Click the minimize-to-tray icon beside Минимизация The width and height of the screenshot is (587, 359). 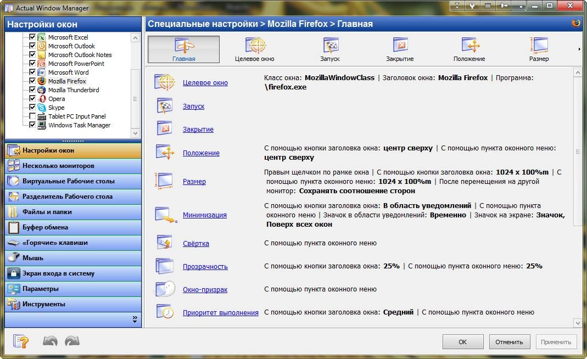click(166, 215)
